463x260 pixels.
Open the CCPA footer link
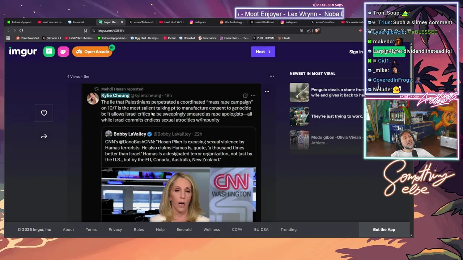tap(237, 230)
